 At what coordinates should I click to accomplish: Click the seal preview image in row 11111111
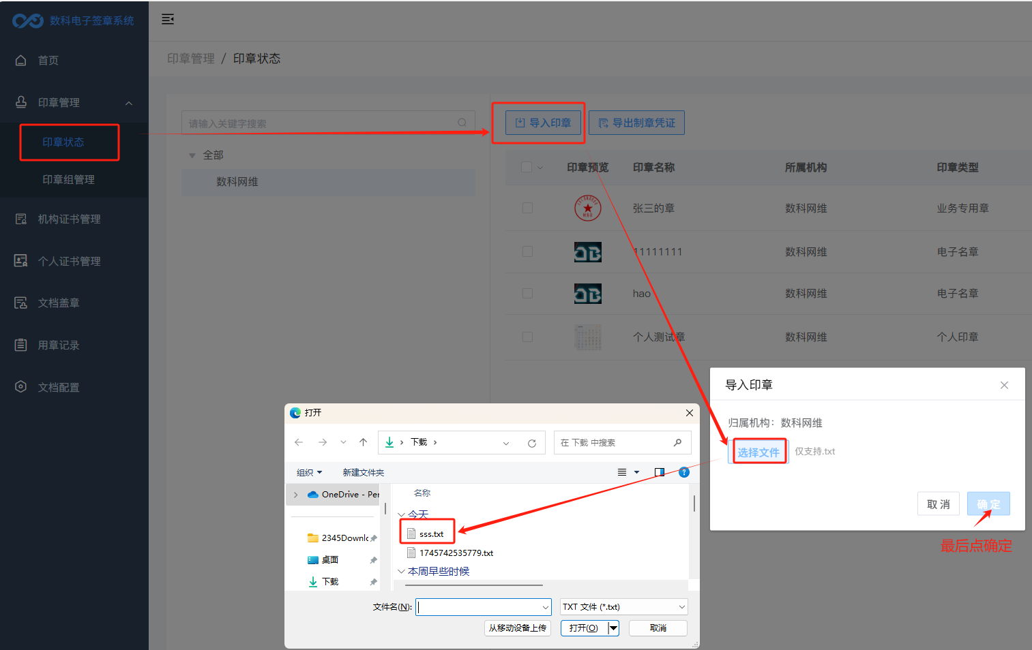588,252
